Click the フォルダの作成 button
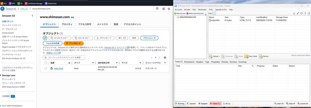The width and height of the screenshot is (311, 108). [x=53, y=43]
